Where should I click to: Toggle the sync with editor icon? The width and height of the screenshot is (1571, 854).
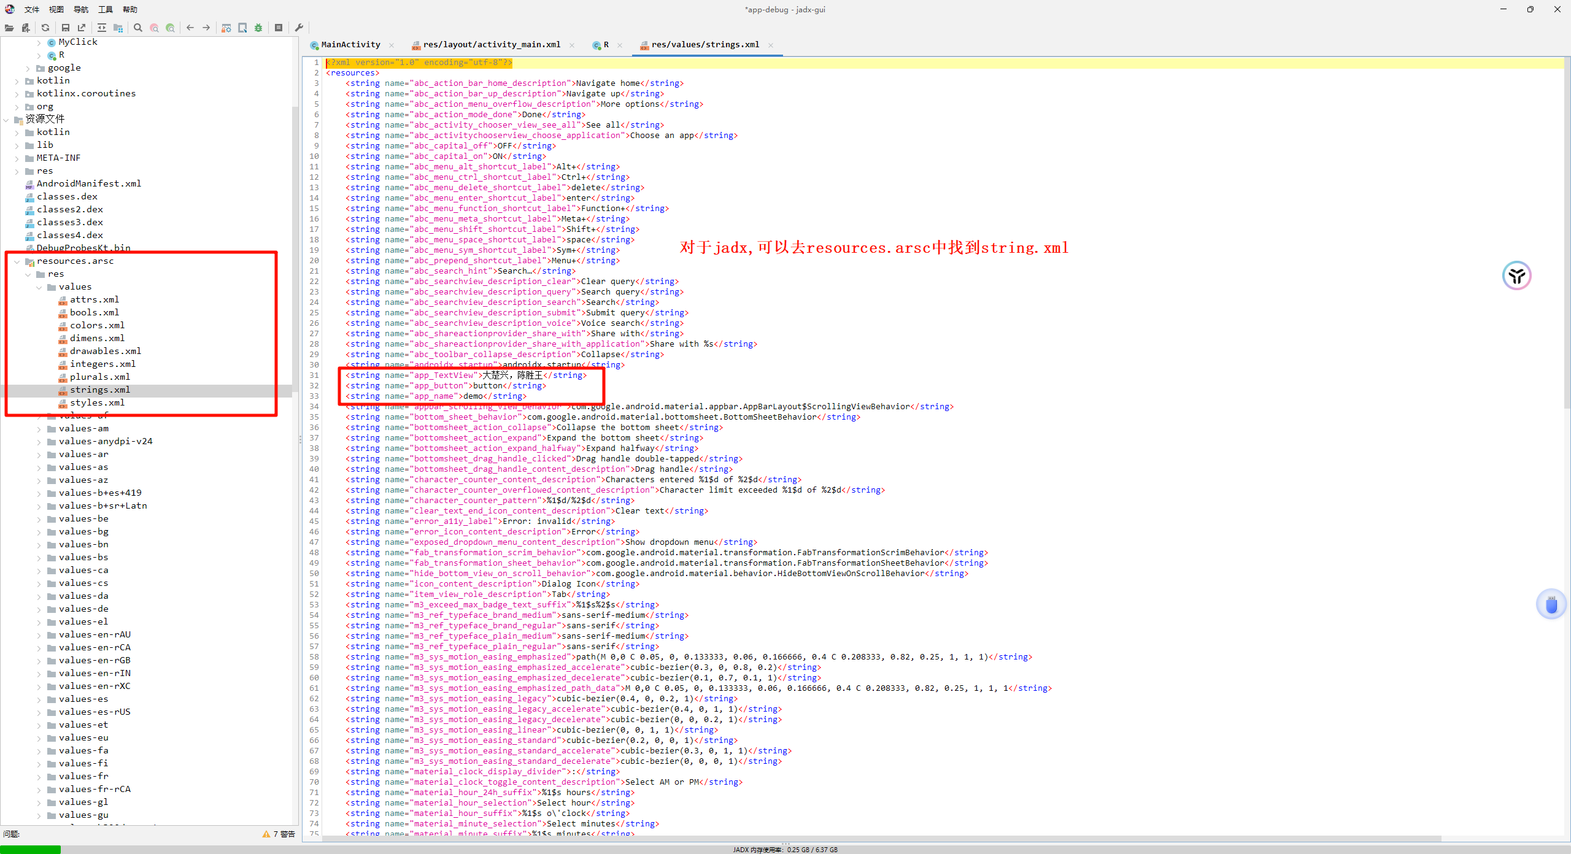pos(102,28)
